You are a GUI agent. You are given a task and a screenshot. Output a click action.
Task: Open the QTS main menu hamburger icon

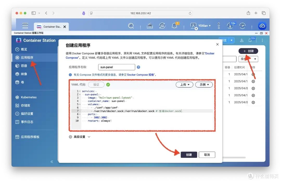point(25,26)
